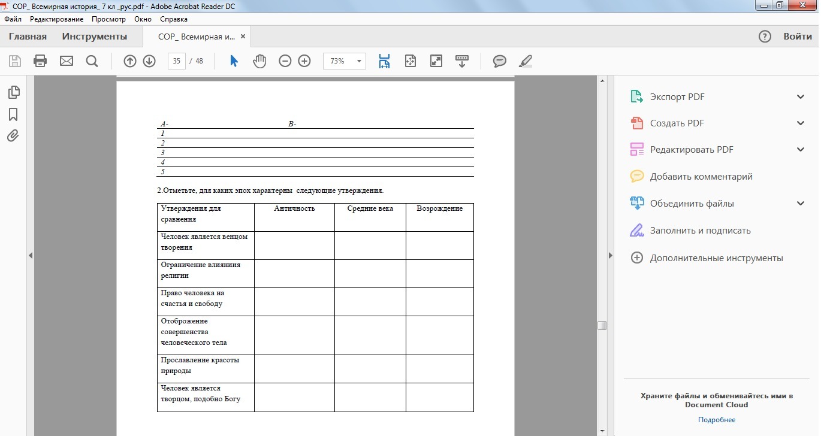821x436 pixels.
Task: Print the document with printer icon
Action: click(40, 61)
